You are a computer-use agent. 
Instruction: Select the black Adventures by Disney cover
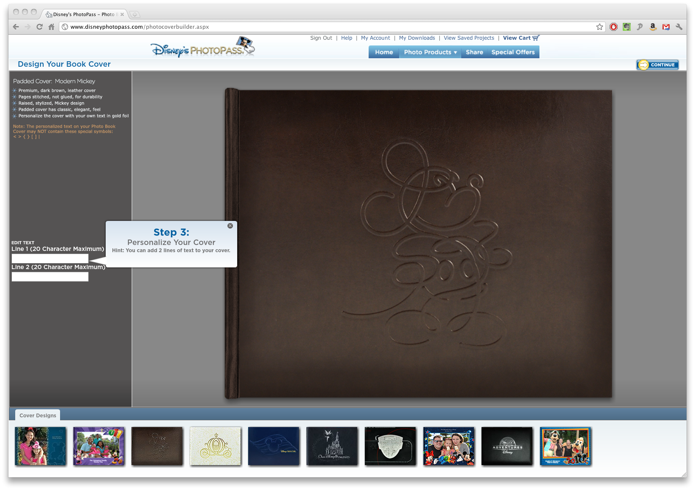pyautogui.click(x=507, y=446)
